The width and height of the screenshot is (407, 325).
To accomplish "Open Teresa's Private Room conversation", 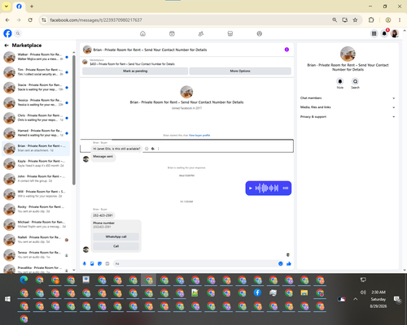I will point(36,255).
